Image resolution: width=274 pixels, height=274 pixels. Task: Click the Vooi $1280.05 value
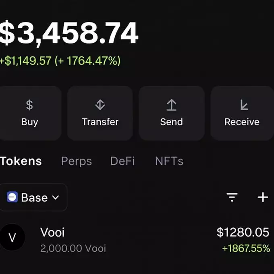point(243,232)
